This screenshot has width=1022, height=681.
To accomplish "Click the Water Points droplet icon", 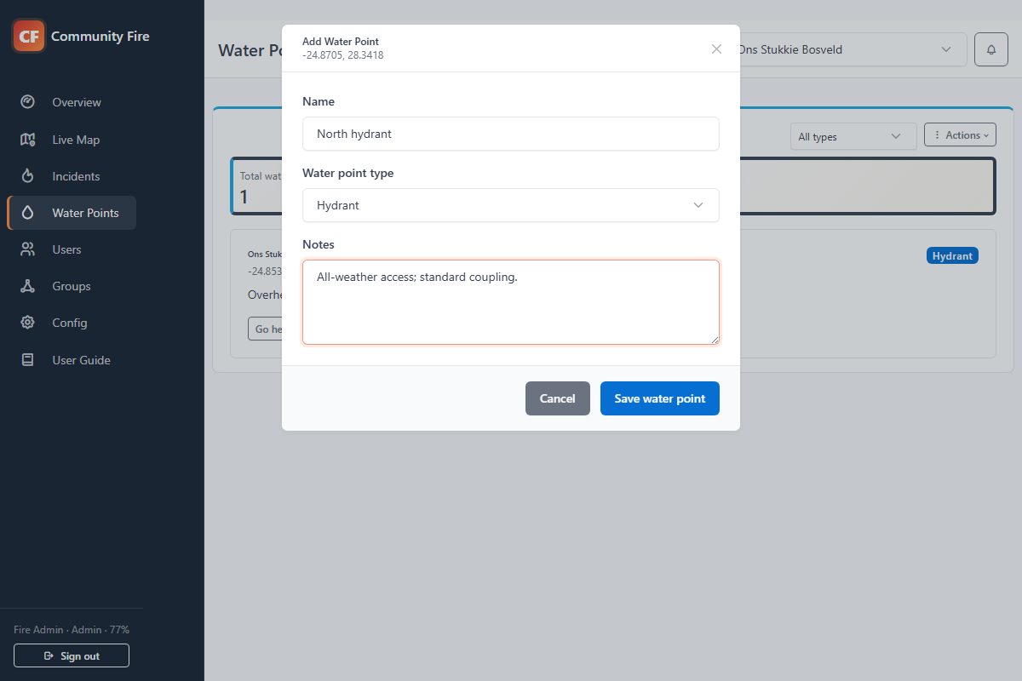I will pyautogui.click(x=27, y=213).
